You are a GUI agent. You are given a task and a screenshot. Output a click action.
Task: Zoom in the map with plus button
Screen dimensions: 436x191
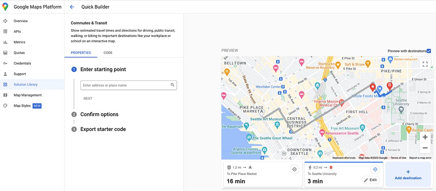[x=425, y=137]
